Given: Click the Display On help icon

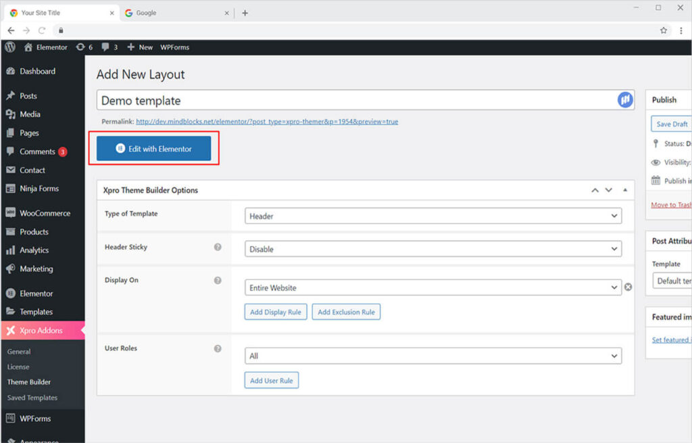Looking at the screenshot, I should point(218,280).
